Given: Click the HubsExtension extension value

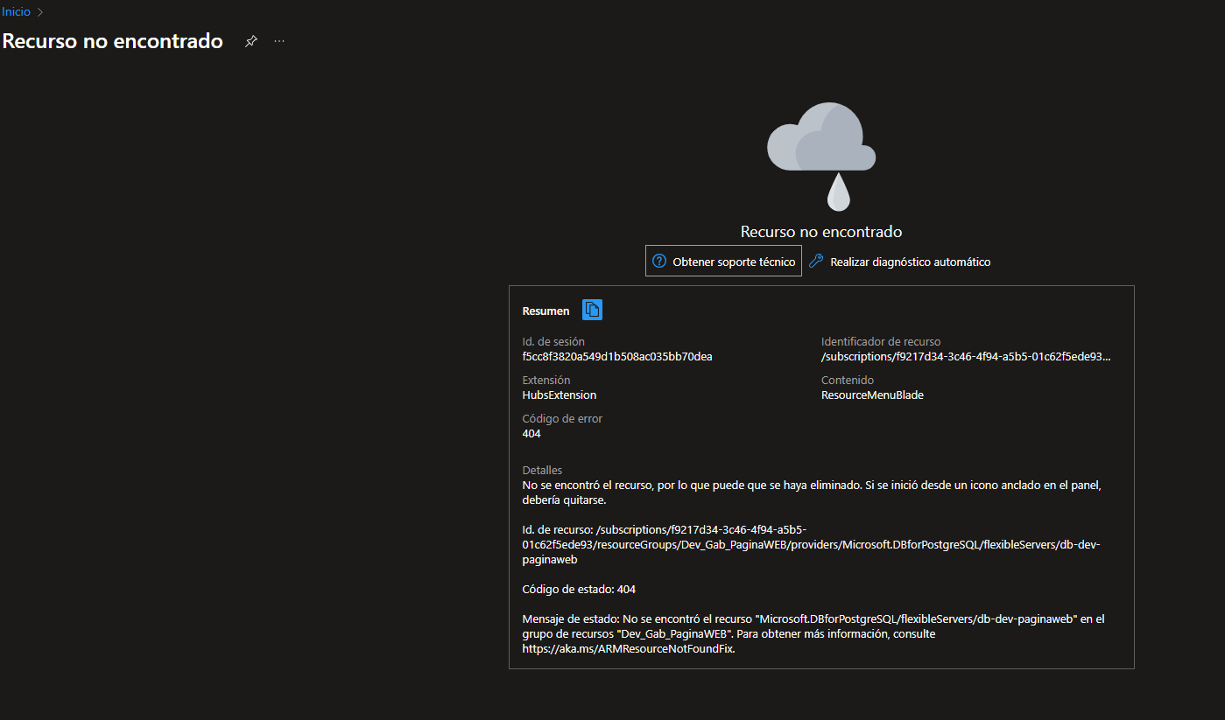Looking at the screenshot, I should click(560, 395).
